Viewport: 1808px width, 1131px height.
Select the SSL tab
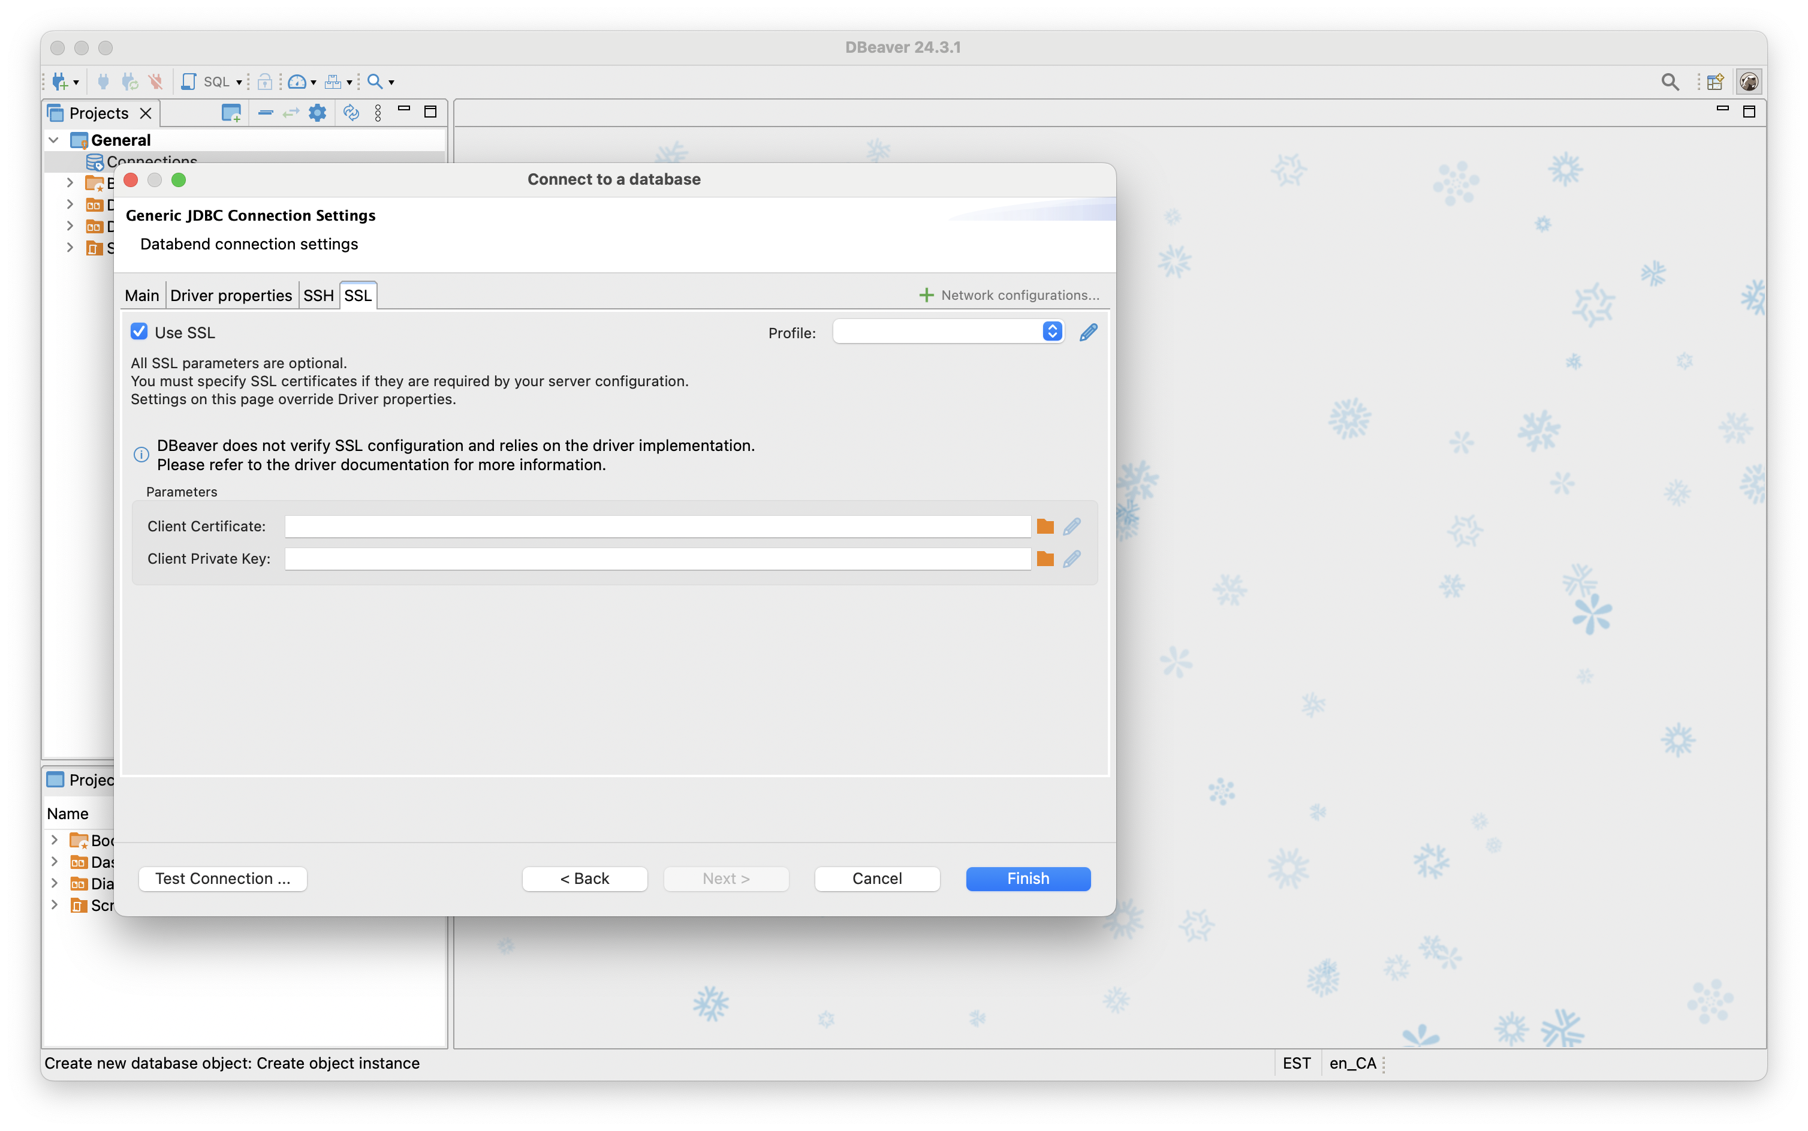358,296
